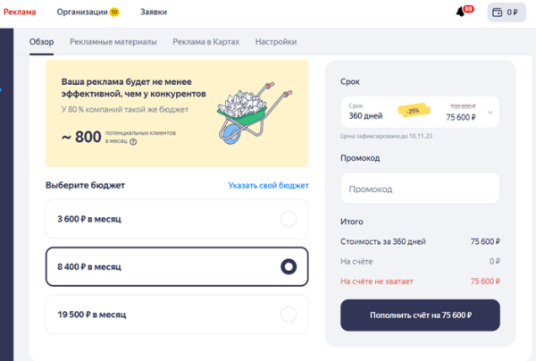Screen dimensions: 536x361
Task: Click the Организации count badge
Action: pos(114,13)
